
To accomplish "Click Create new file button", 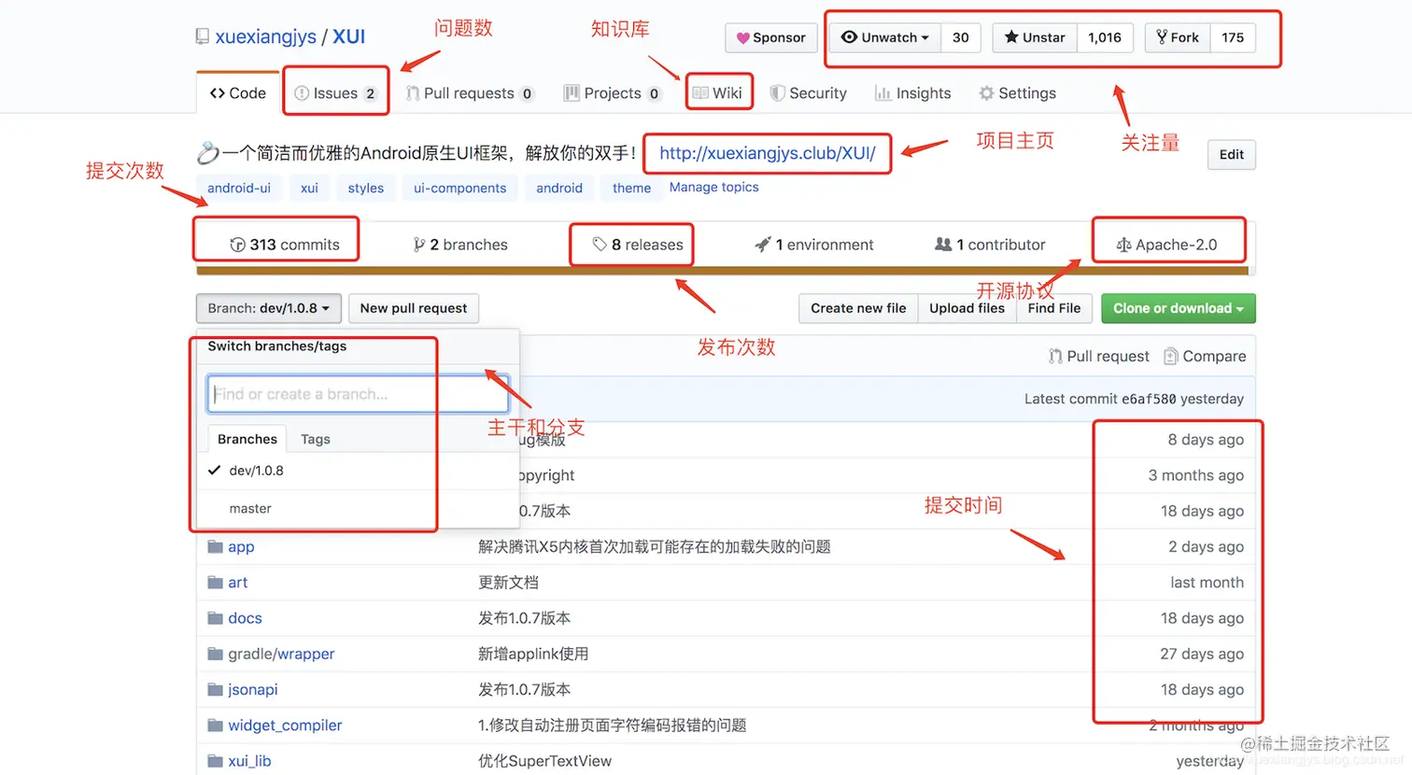I will [x=858, y=308].
